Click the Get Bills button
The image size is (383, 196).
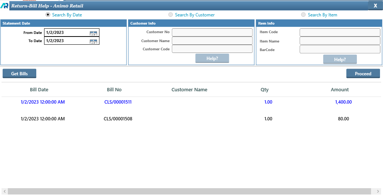pos(19,74)
